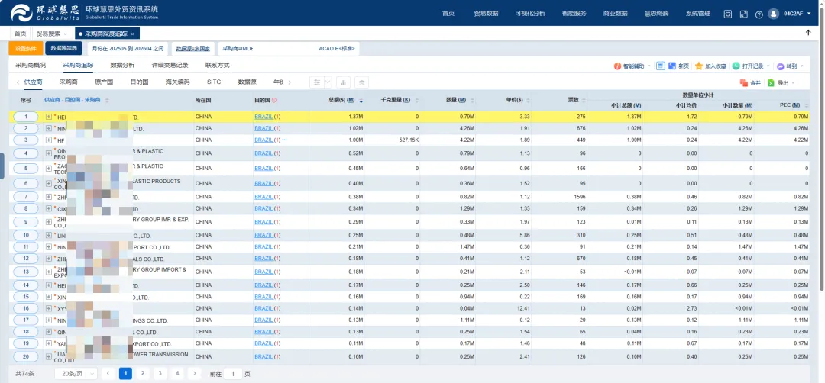
Task: Sort the 票数 column
Action: (x=583, y=100)
